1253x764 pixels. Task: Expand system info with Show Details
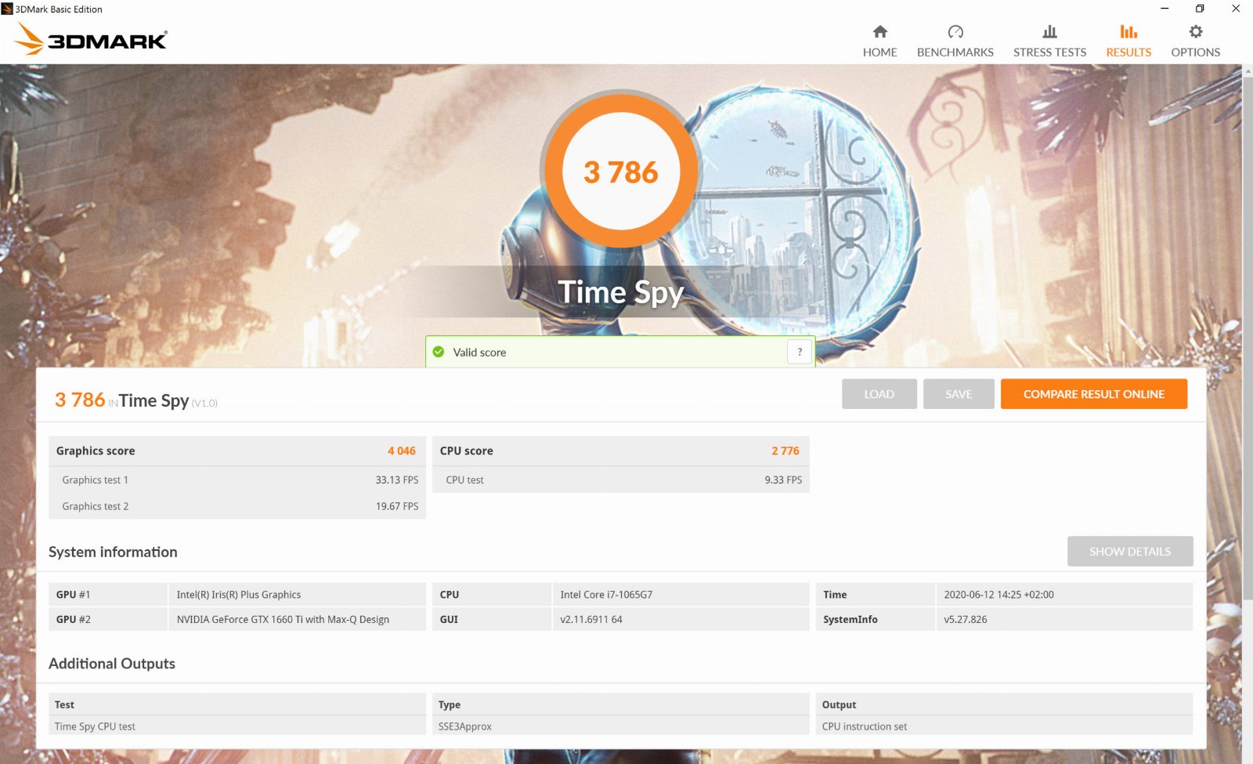(x=1129, y=552)
